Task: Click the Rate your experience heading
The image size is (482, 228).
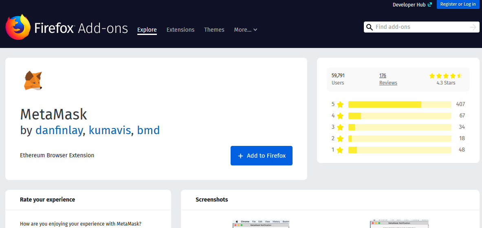Action: (x=47, y=200)
